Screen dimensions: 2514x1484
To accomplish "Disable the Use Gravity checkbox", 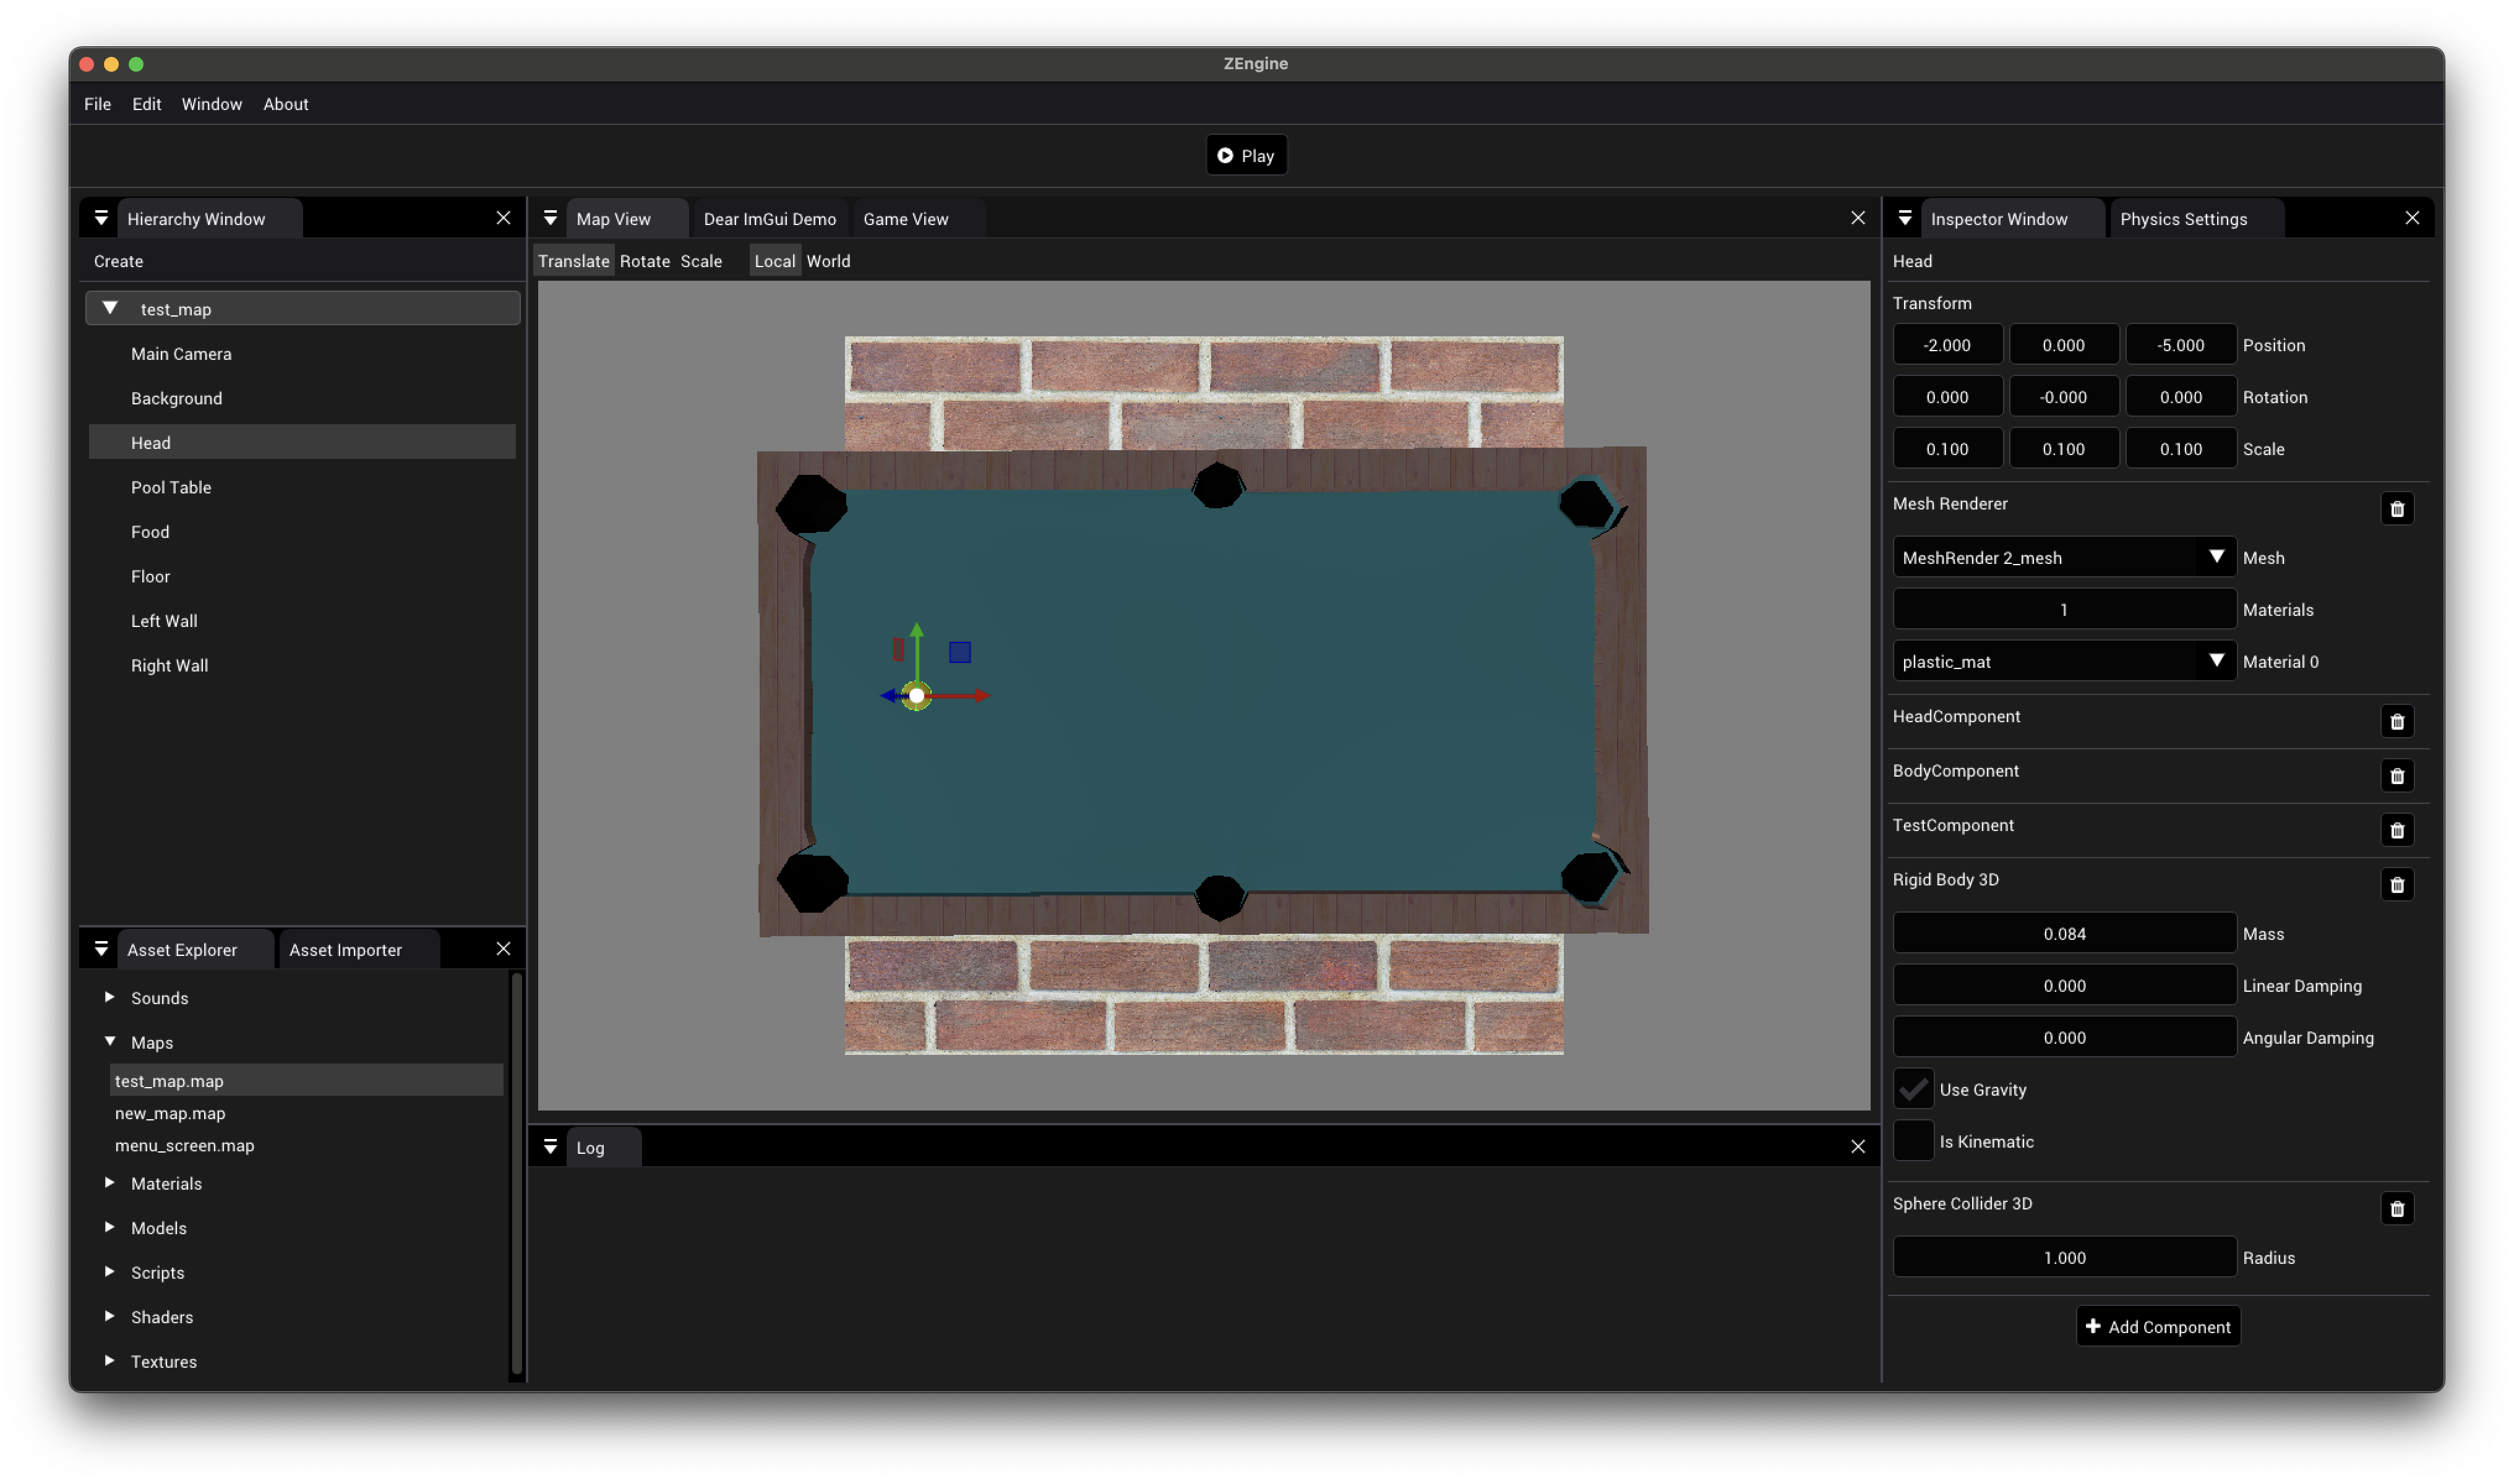I will pyautogui.click(x=1913, y=1089).
